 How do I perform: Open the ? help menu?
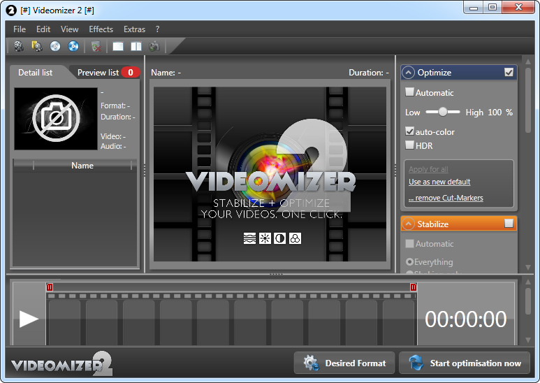[157, 29]
